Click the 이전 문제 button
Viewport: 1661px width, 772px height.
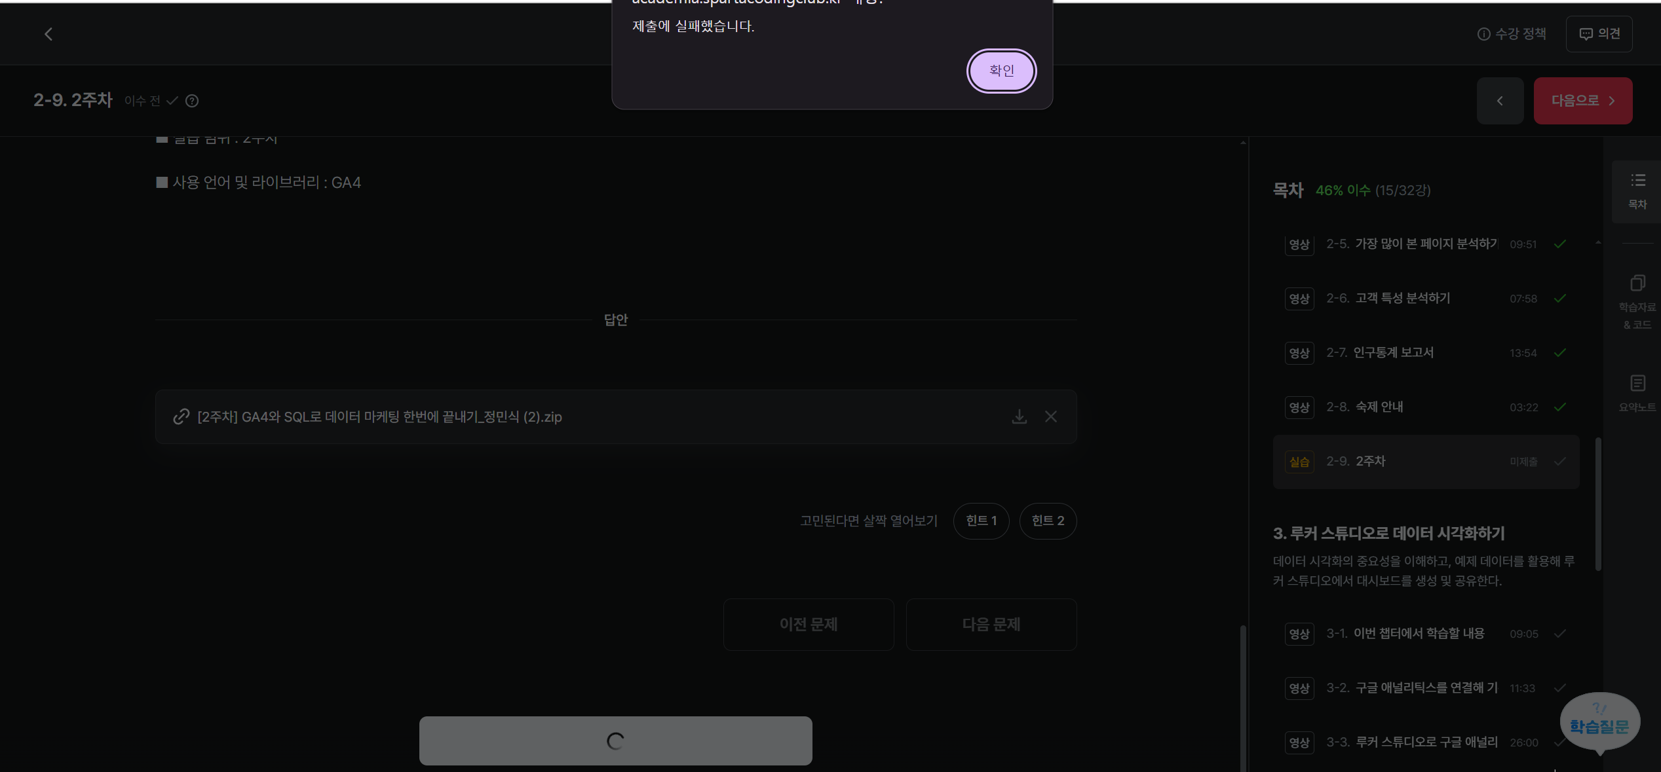809,624
